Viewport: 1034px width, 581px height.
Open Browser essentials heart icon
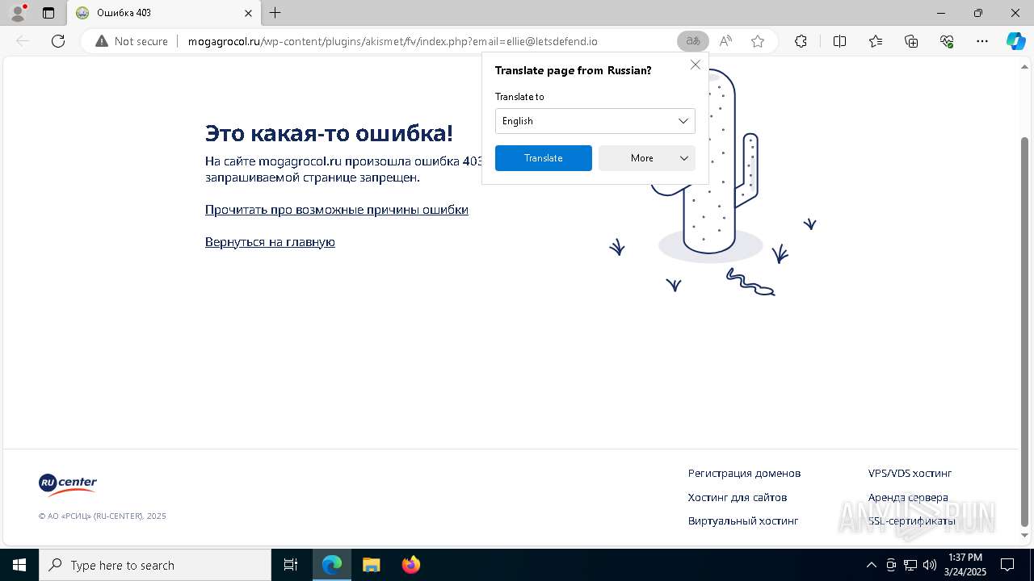[947, 41]
